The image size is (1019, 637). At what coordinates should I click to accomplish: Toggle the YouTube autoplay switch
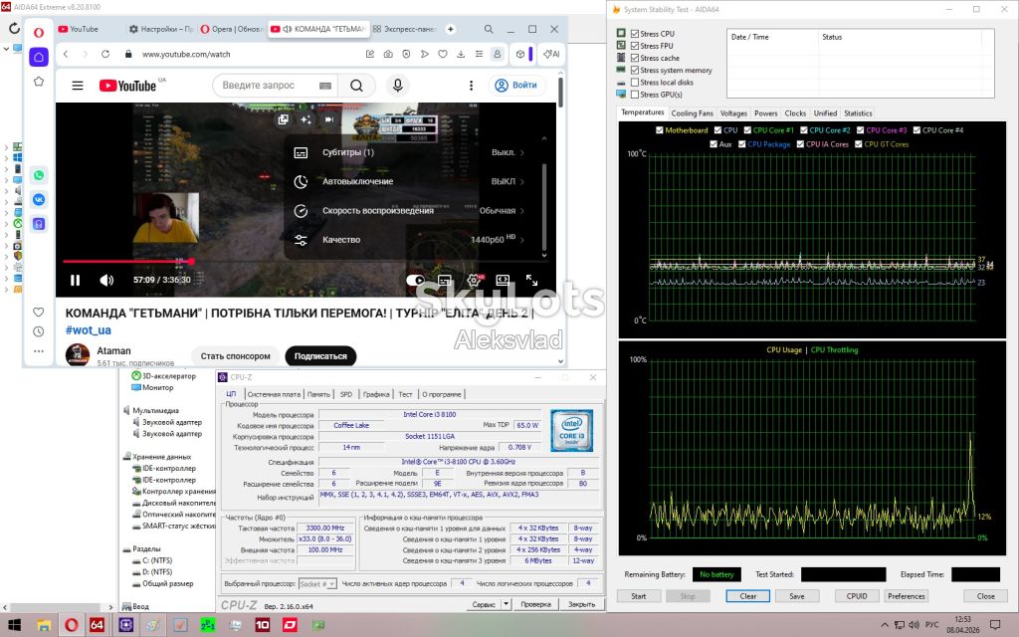[x=415, y=280]
